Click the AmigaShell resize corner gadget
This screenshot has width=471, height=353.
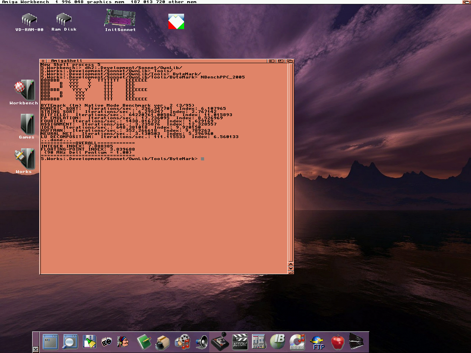click(291, 272)
